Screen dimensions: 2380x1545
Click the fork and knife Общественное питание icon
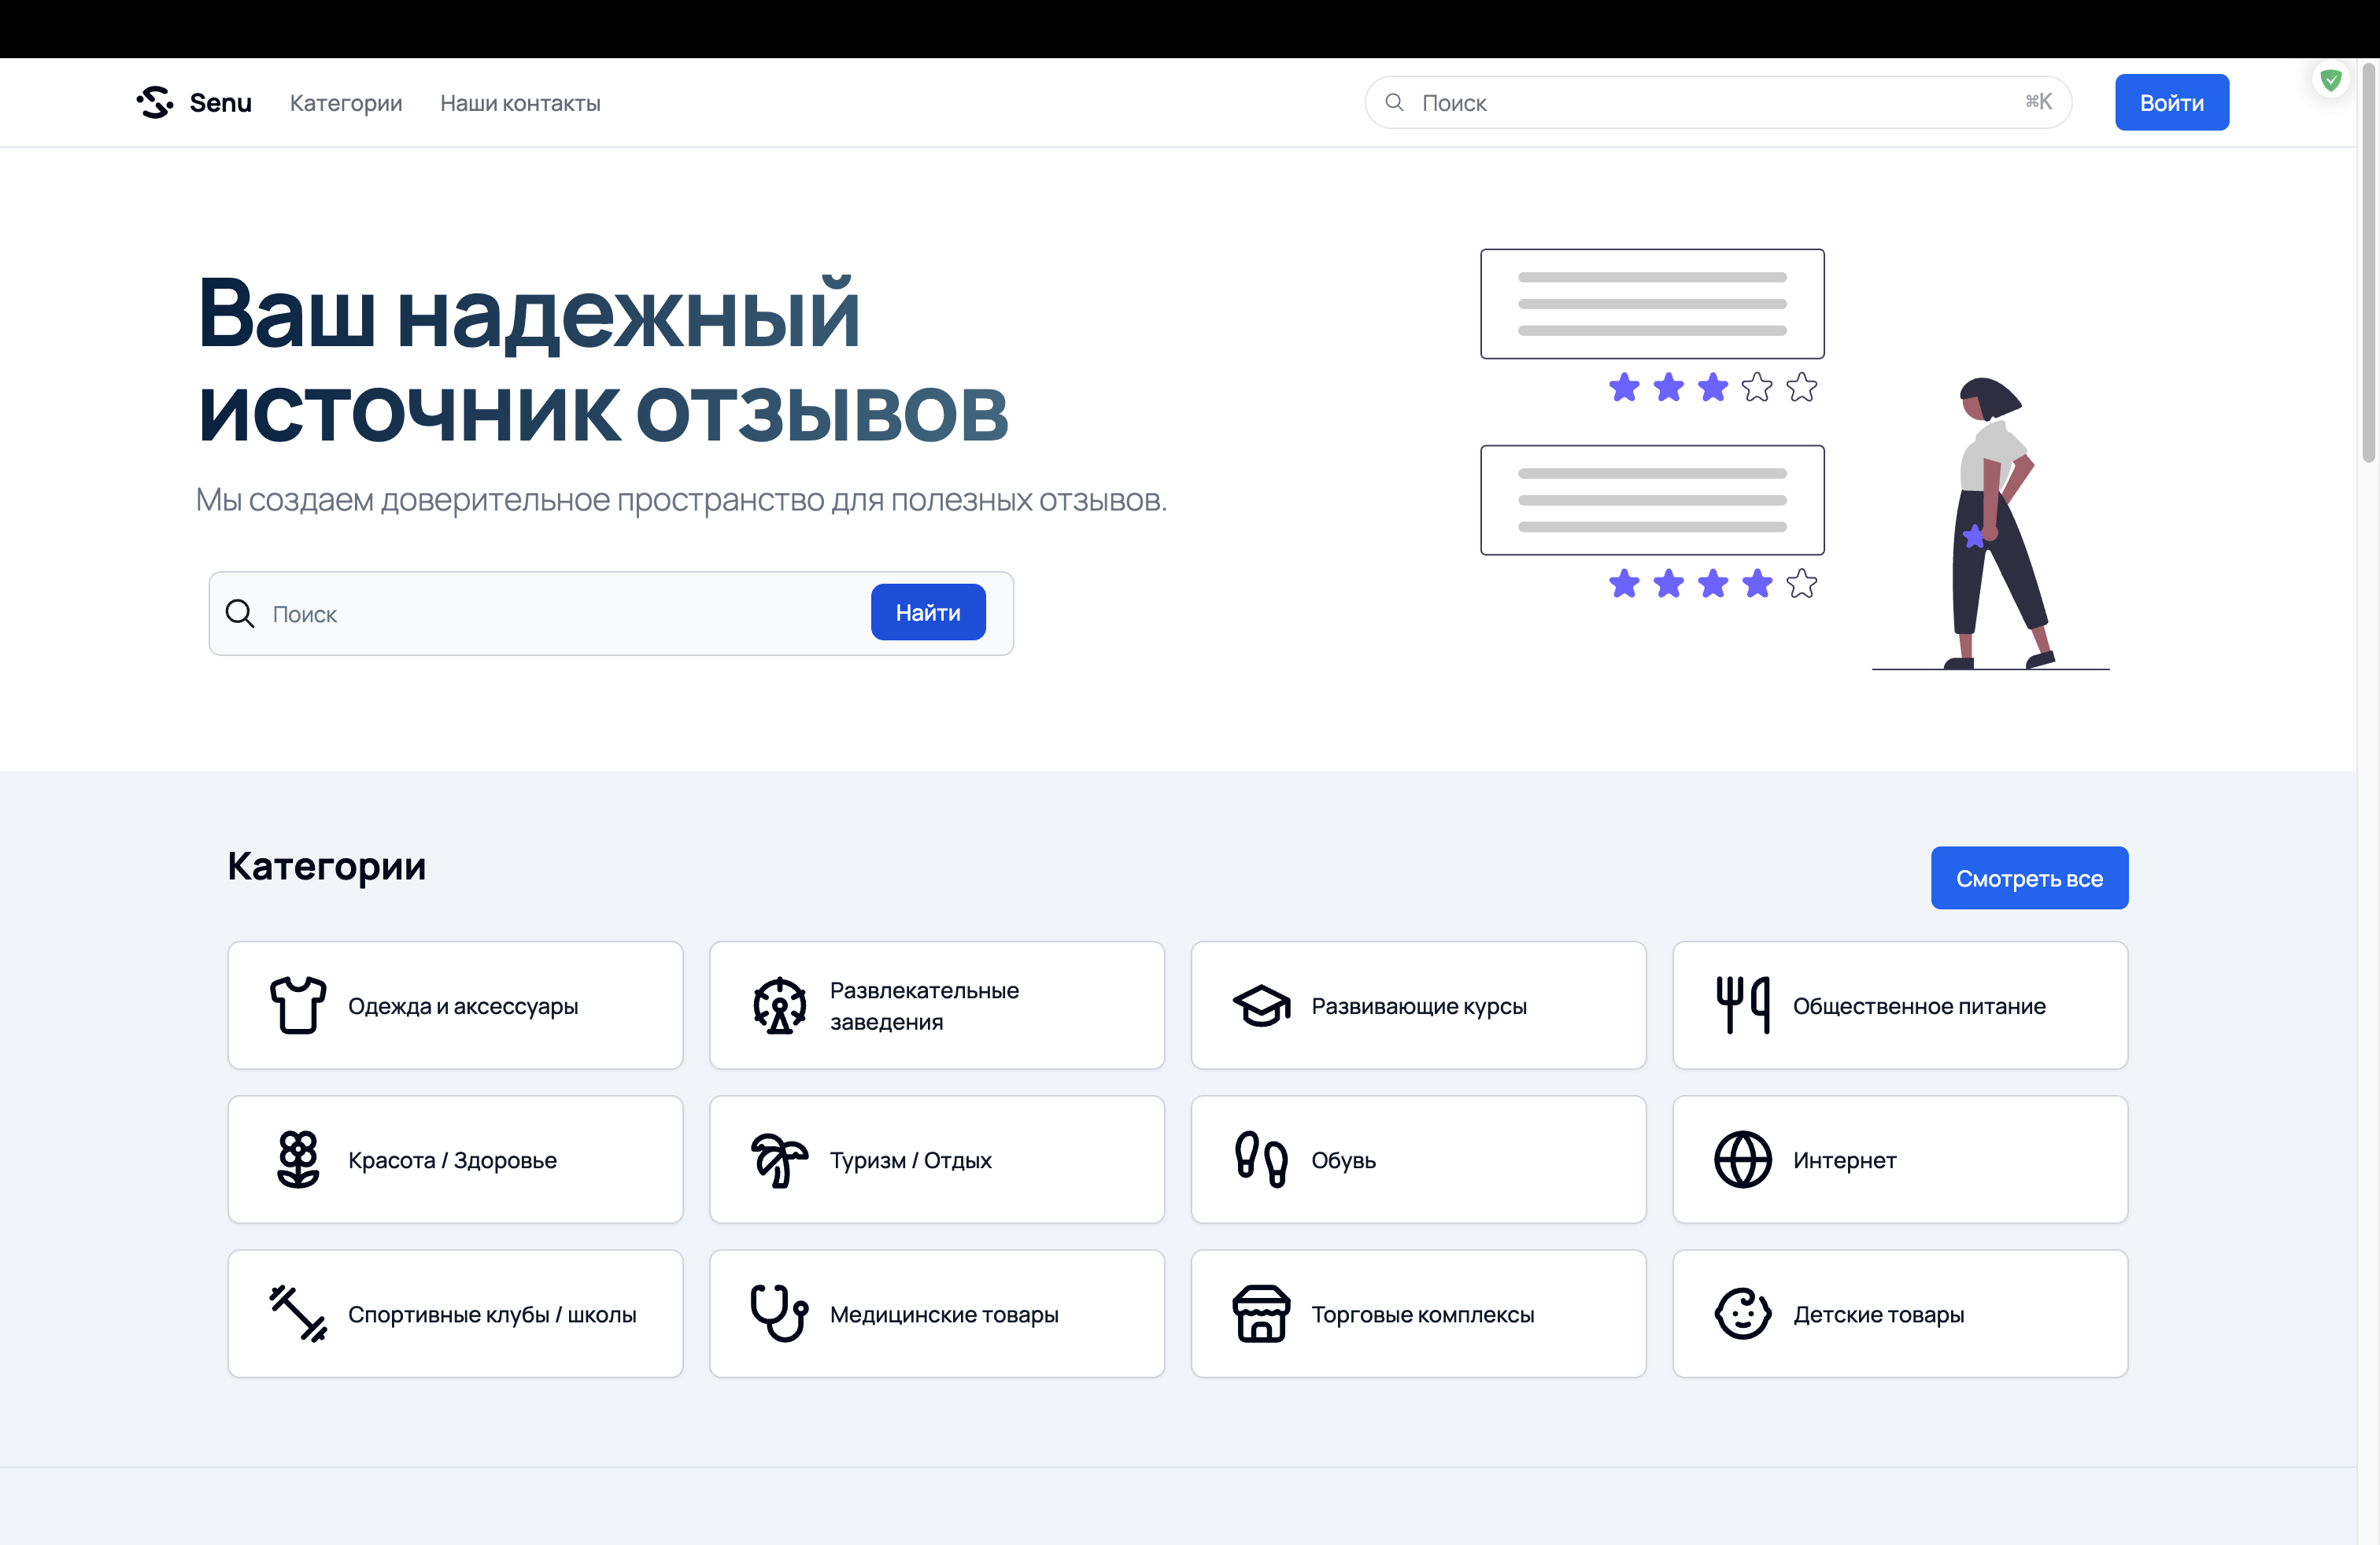[x=1743, y=1005]
